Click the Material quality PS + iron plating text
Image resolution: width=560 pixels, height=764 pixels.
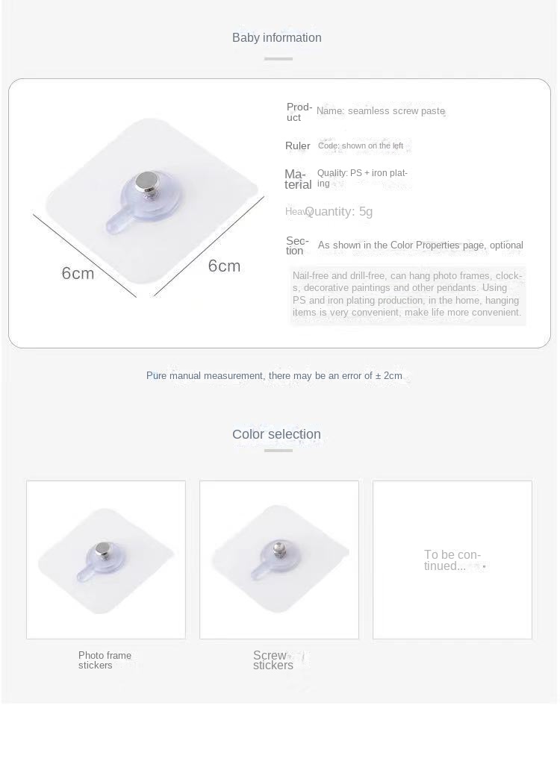coord(362,178)
